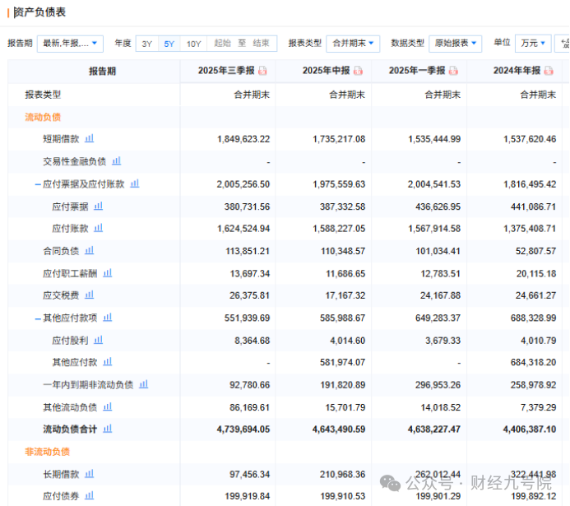This screenshot has height=506, width=570.
Task: Open 报表类型 dropdown showing 合并期末
Action: 353,43
